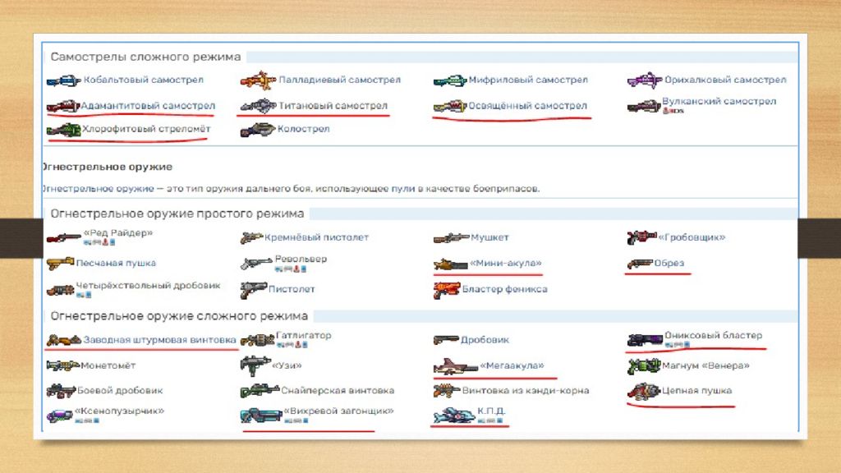This screenshot has width=841, height=473.
Task: Open the Колострел link
Action: [x=303, y=129]
